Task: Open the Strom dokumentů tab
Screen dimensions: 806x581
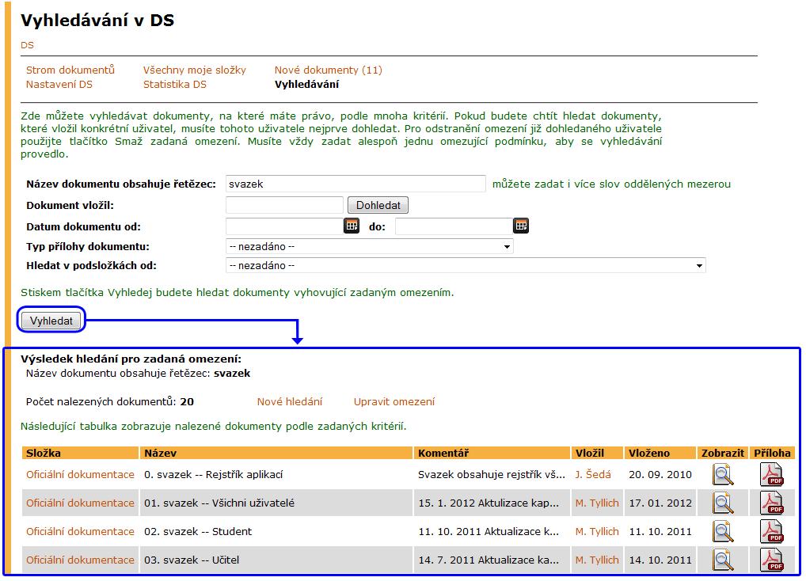Action: click(70, 70)
